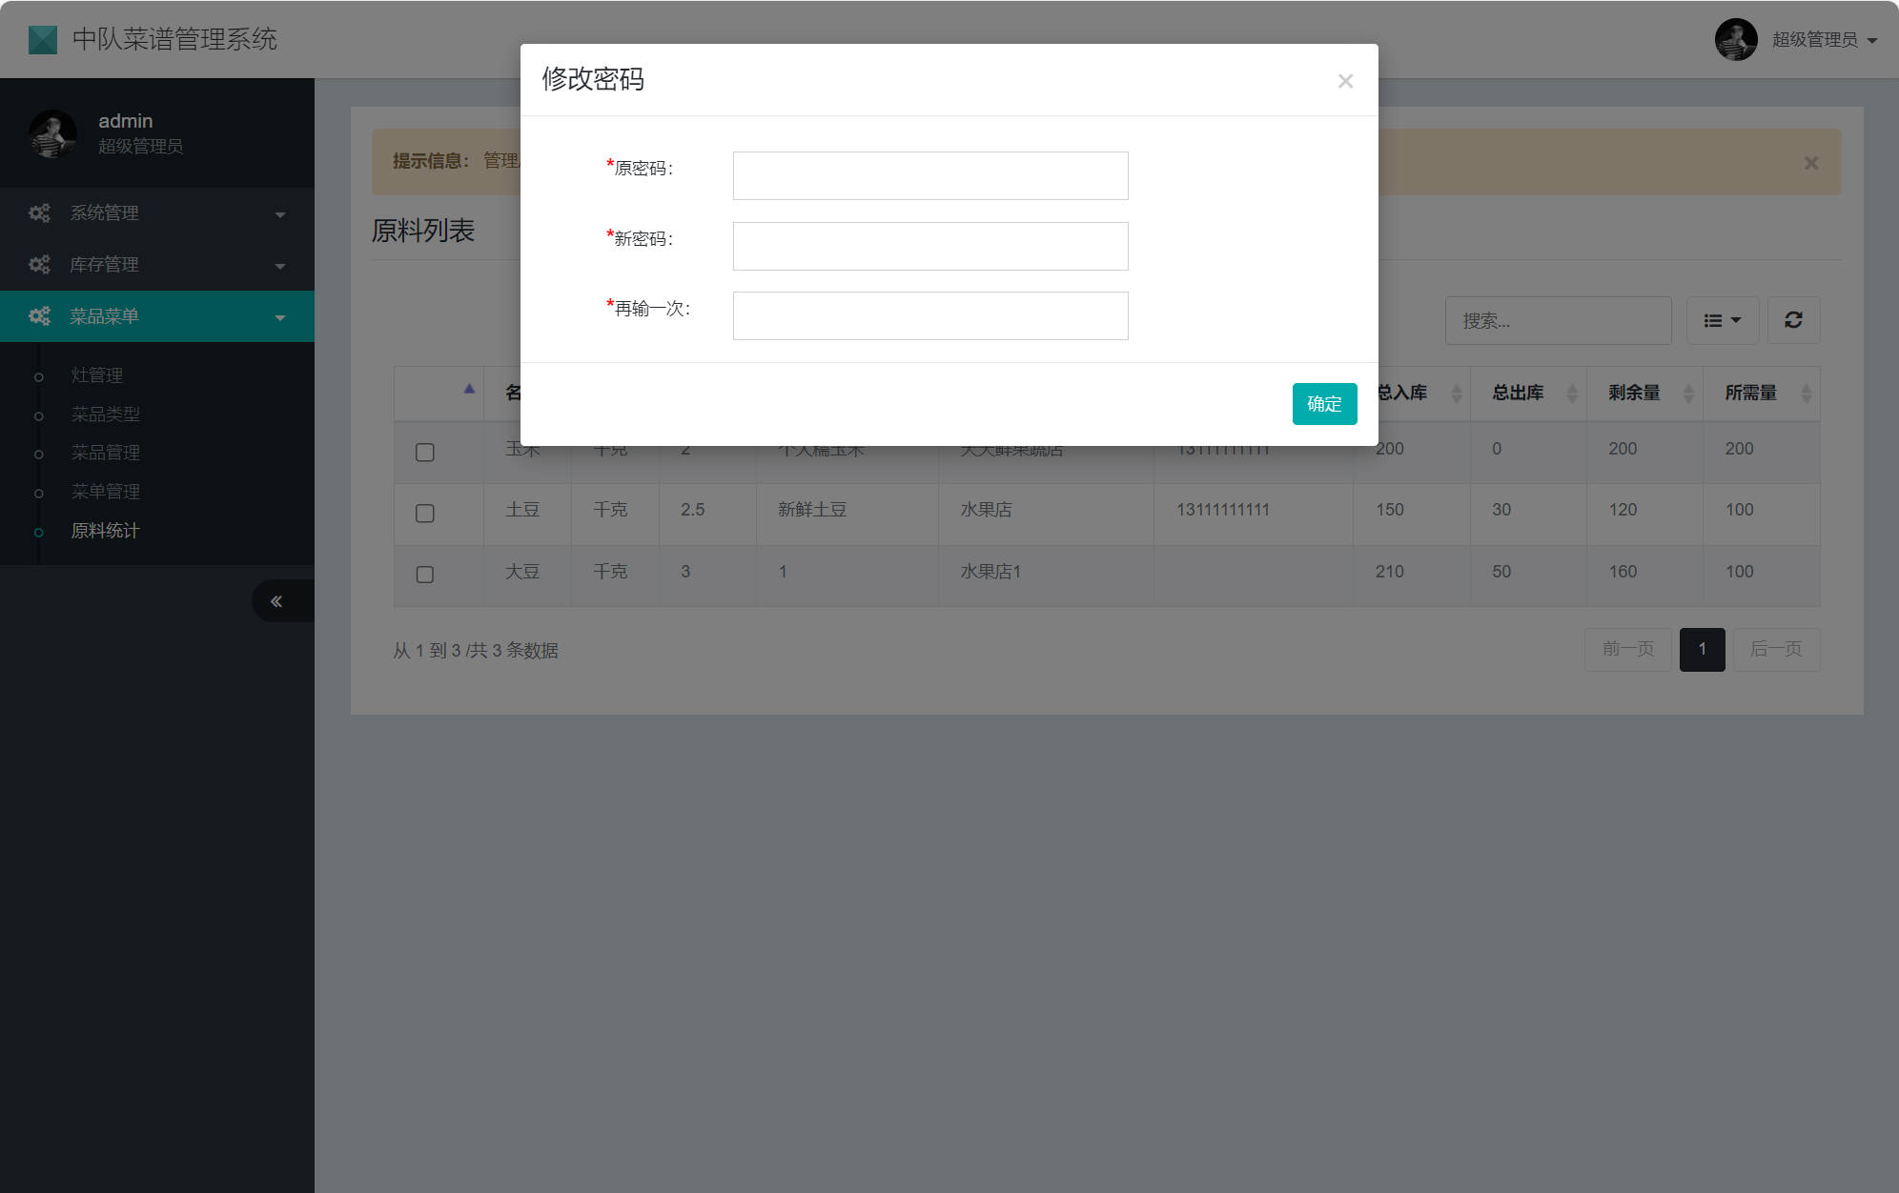
Task: Open the column display list dropdown
Action: point(1723,320)
